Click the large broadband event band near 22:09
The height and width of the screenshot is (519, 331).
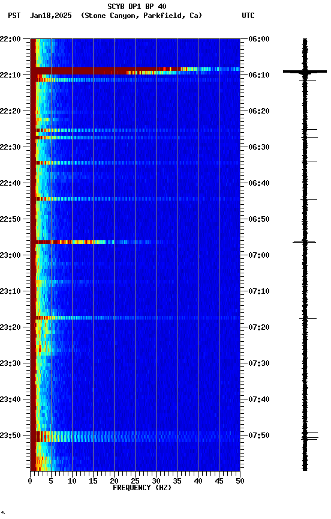point(135,71)
